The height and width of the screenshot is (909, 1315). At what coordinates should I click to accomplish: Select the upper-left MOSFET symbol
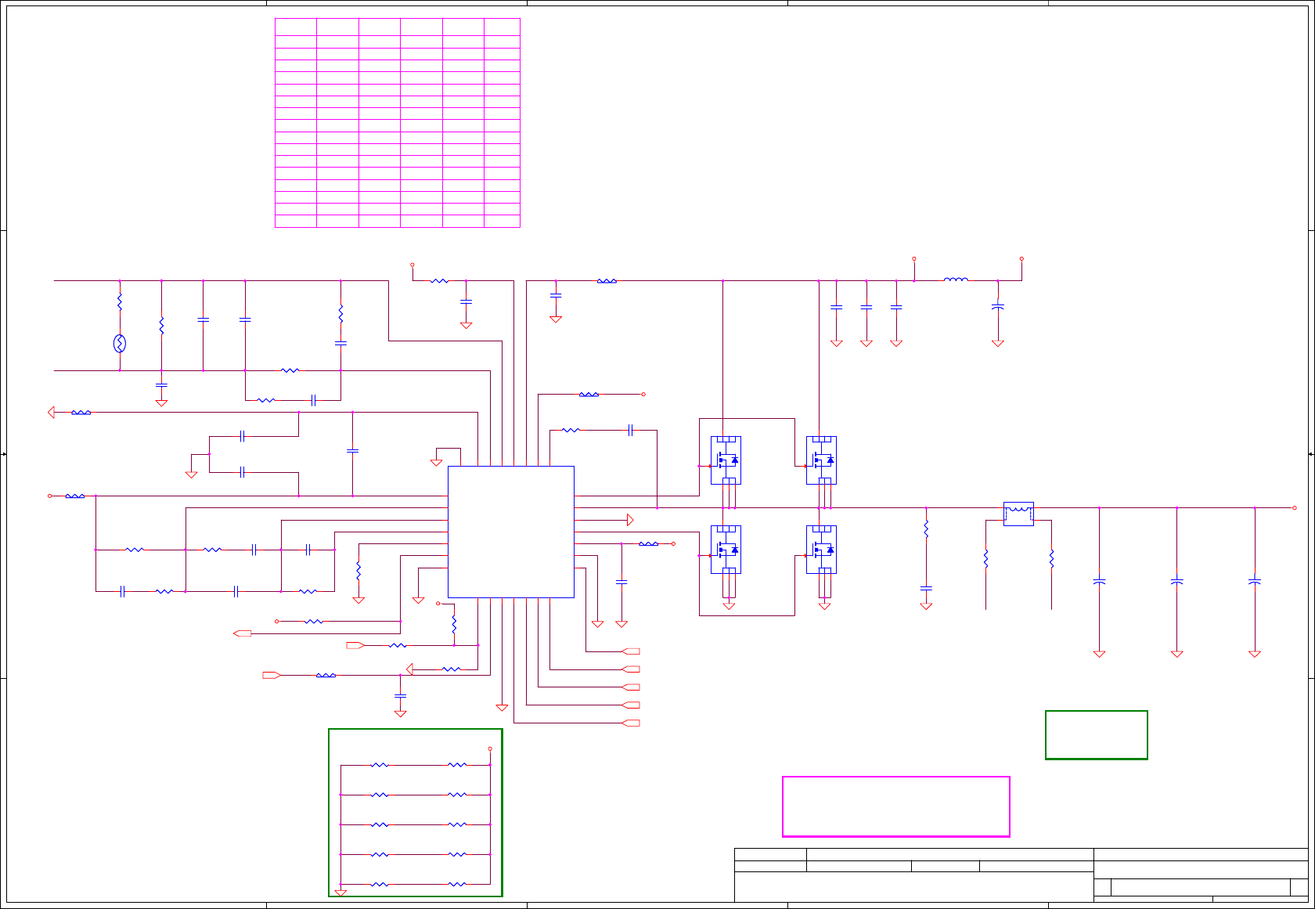click(x=726, y=460)
